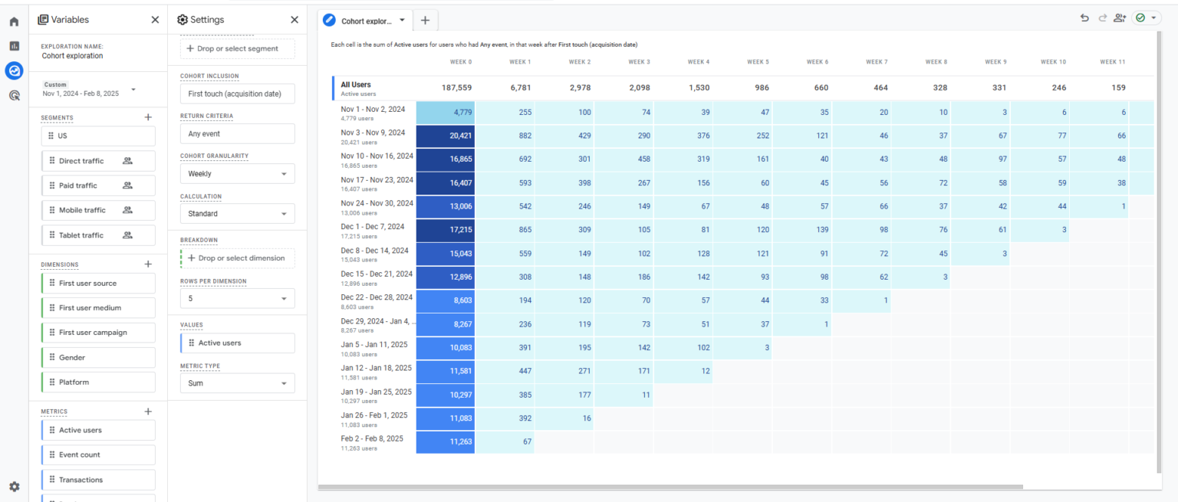Open the Home icon in left navigation

point(14,21)
